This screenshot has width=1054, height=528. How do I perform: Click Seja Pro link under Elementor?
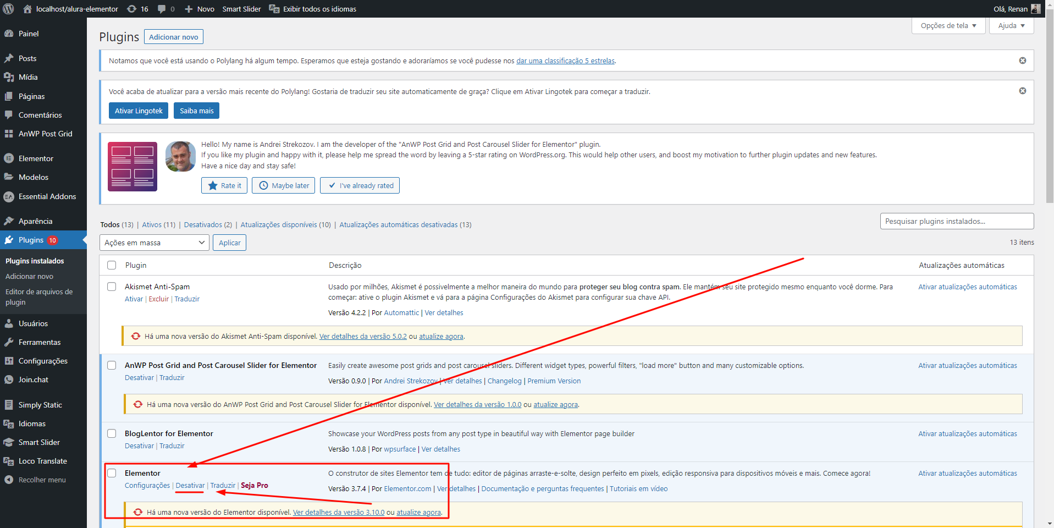click(x=255, y=485)
